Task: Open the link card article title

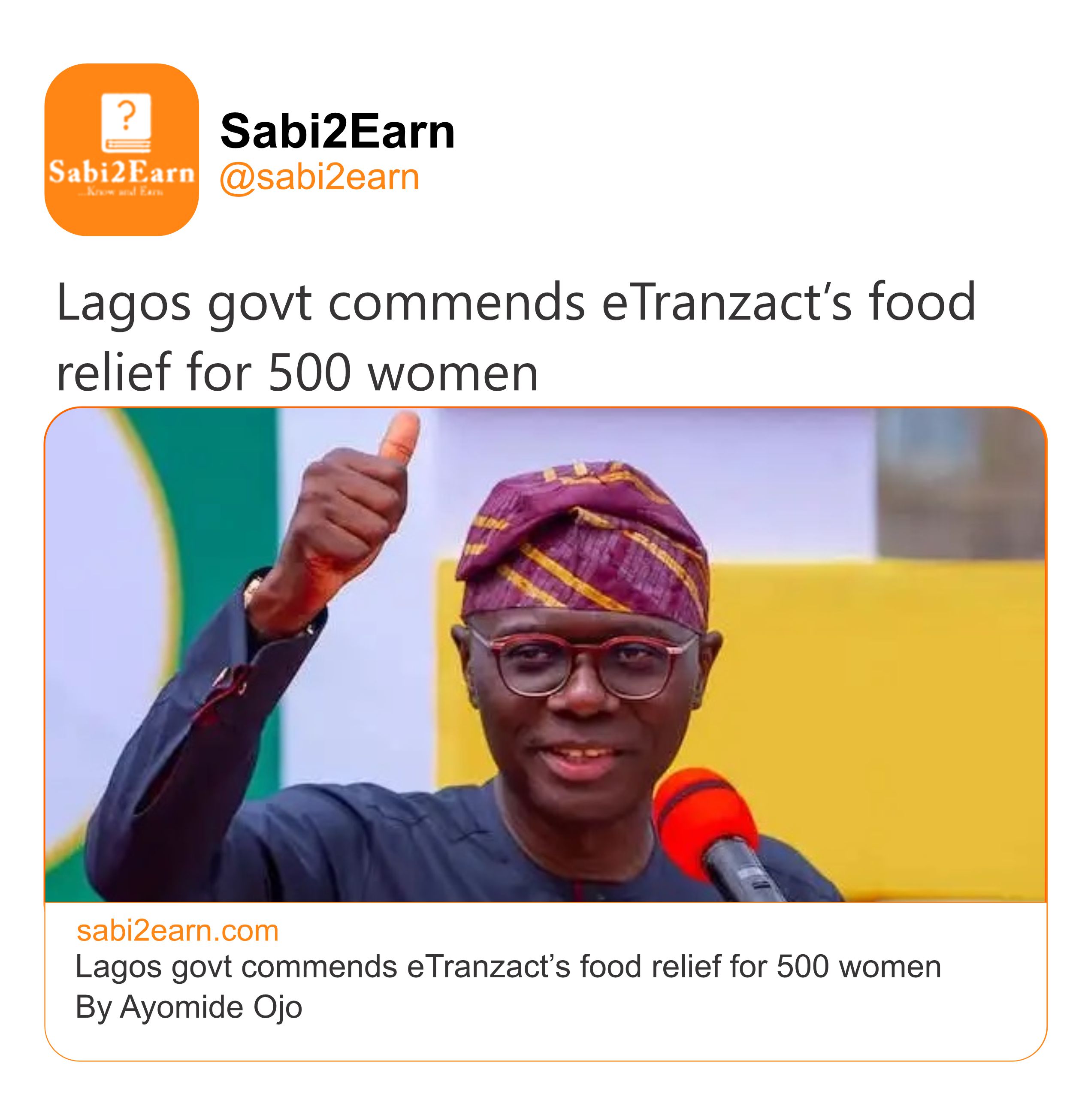Action: (x=508, y=966)
